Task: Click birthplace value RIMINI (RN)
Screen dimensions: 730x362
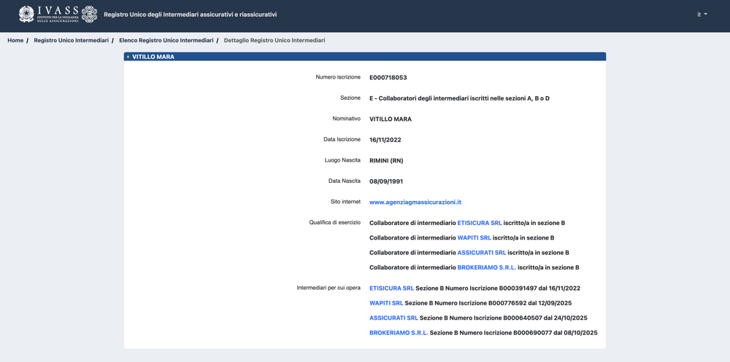Action: (x=386, y=161)
